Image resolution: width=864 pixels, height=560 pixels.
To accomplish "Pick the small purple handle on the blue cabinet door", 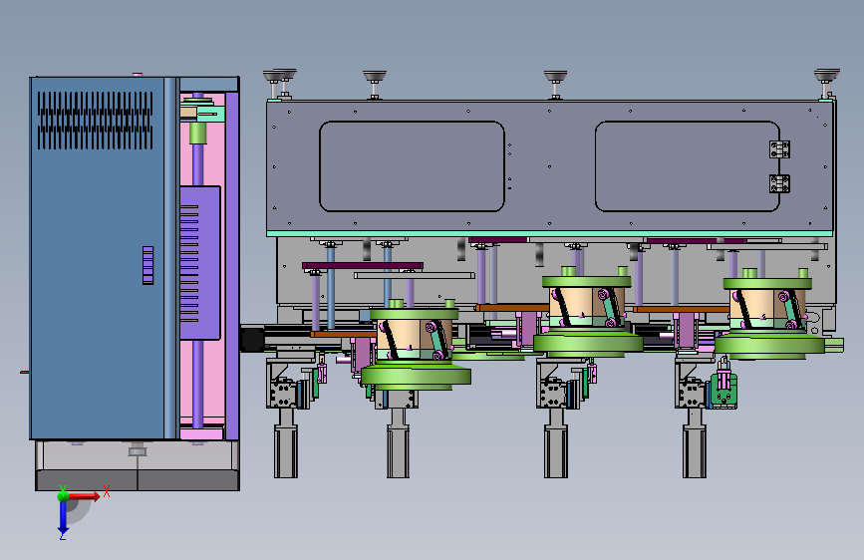I will (x=147, y=265).
